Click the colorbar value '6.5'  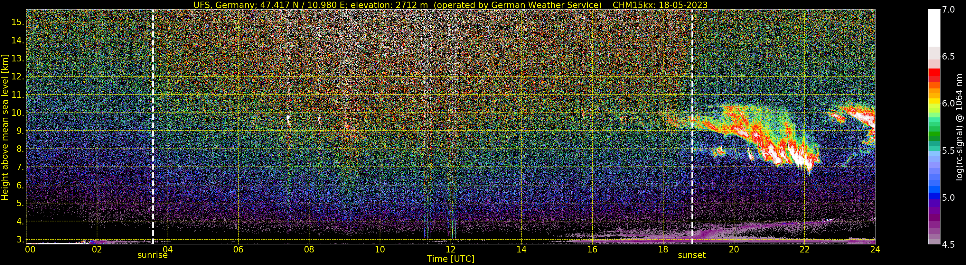[x=948, y=57]
